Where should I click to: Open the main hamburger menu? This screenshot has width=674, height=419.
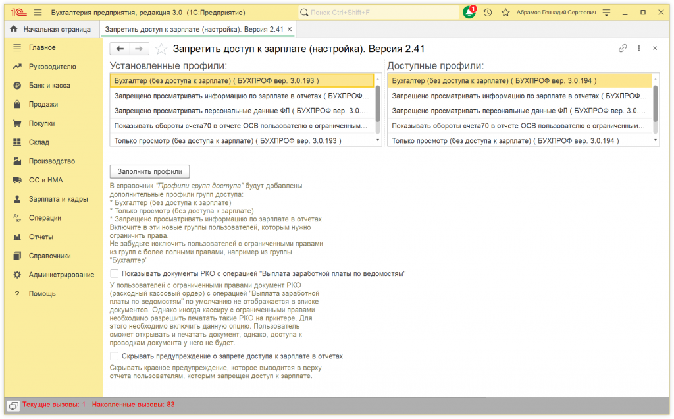(38, 13)
